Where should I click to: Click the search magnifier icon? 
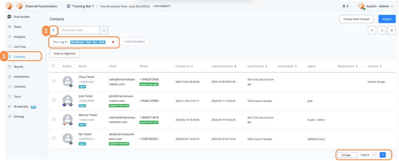tap(104, 30)
